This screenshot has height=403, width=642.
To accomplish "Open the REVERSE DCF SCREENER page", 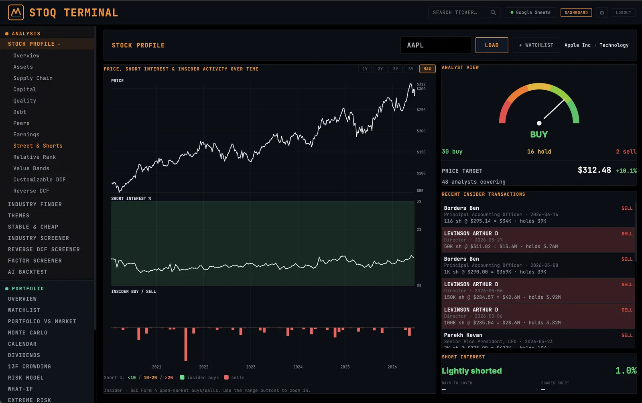I will (x=44, y=249).
